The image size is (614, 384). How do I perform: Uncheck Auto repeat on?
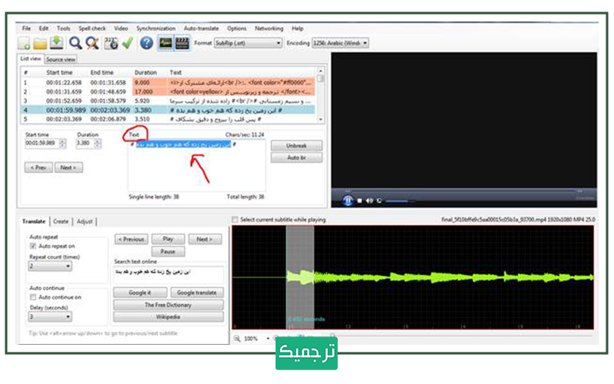point(33,246)
